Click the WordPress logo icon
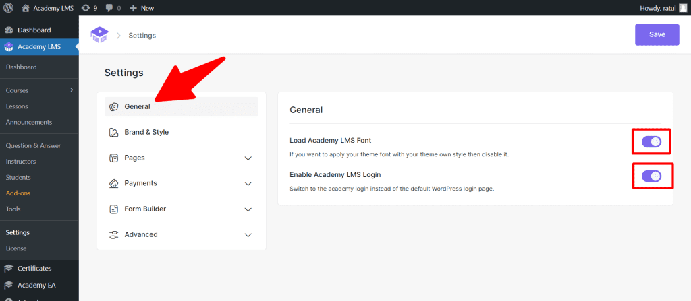The height and width of the screenshot is (301, 691). [8, 8]
